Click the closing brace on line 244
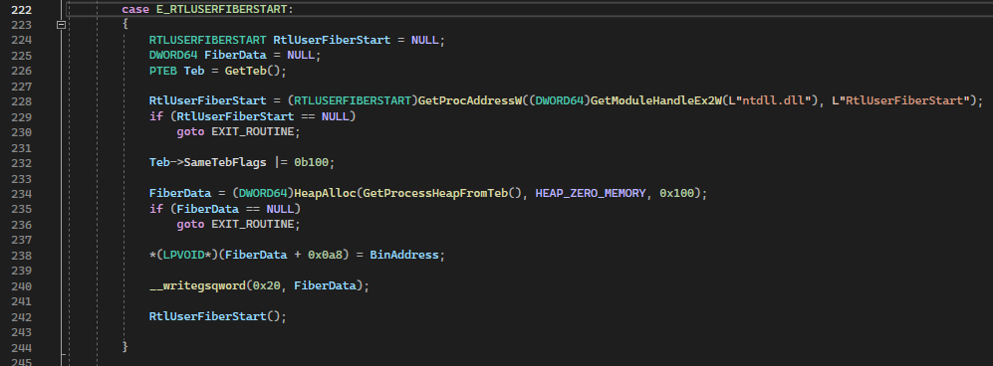 (124, 346)
